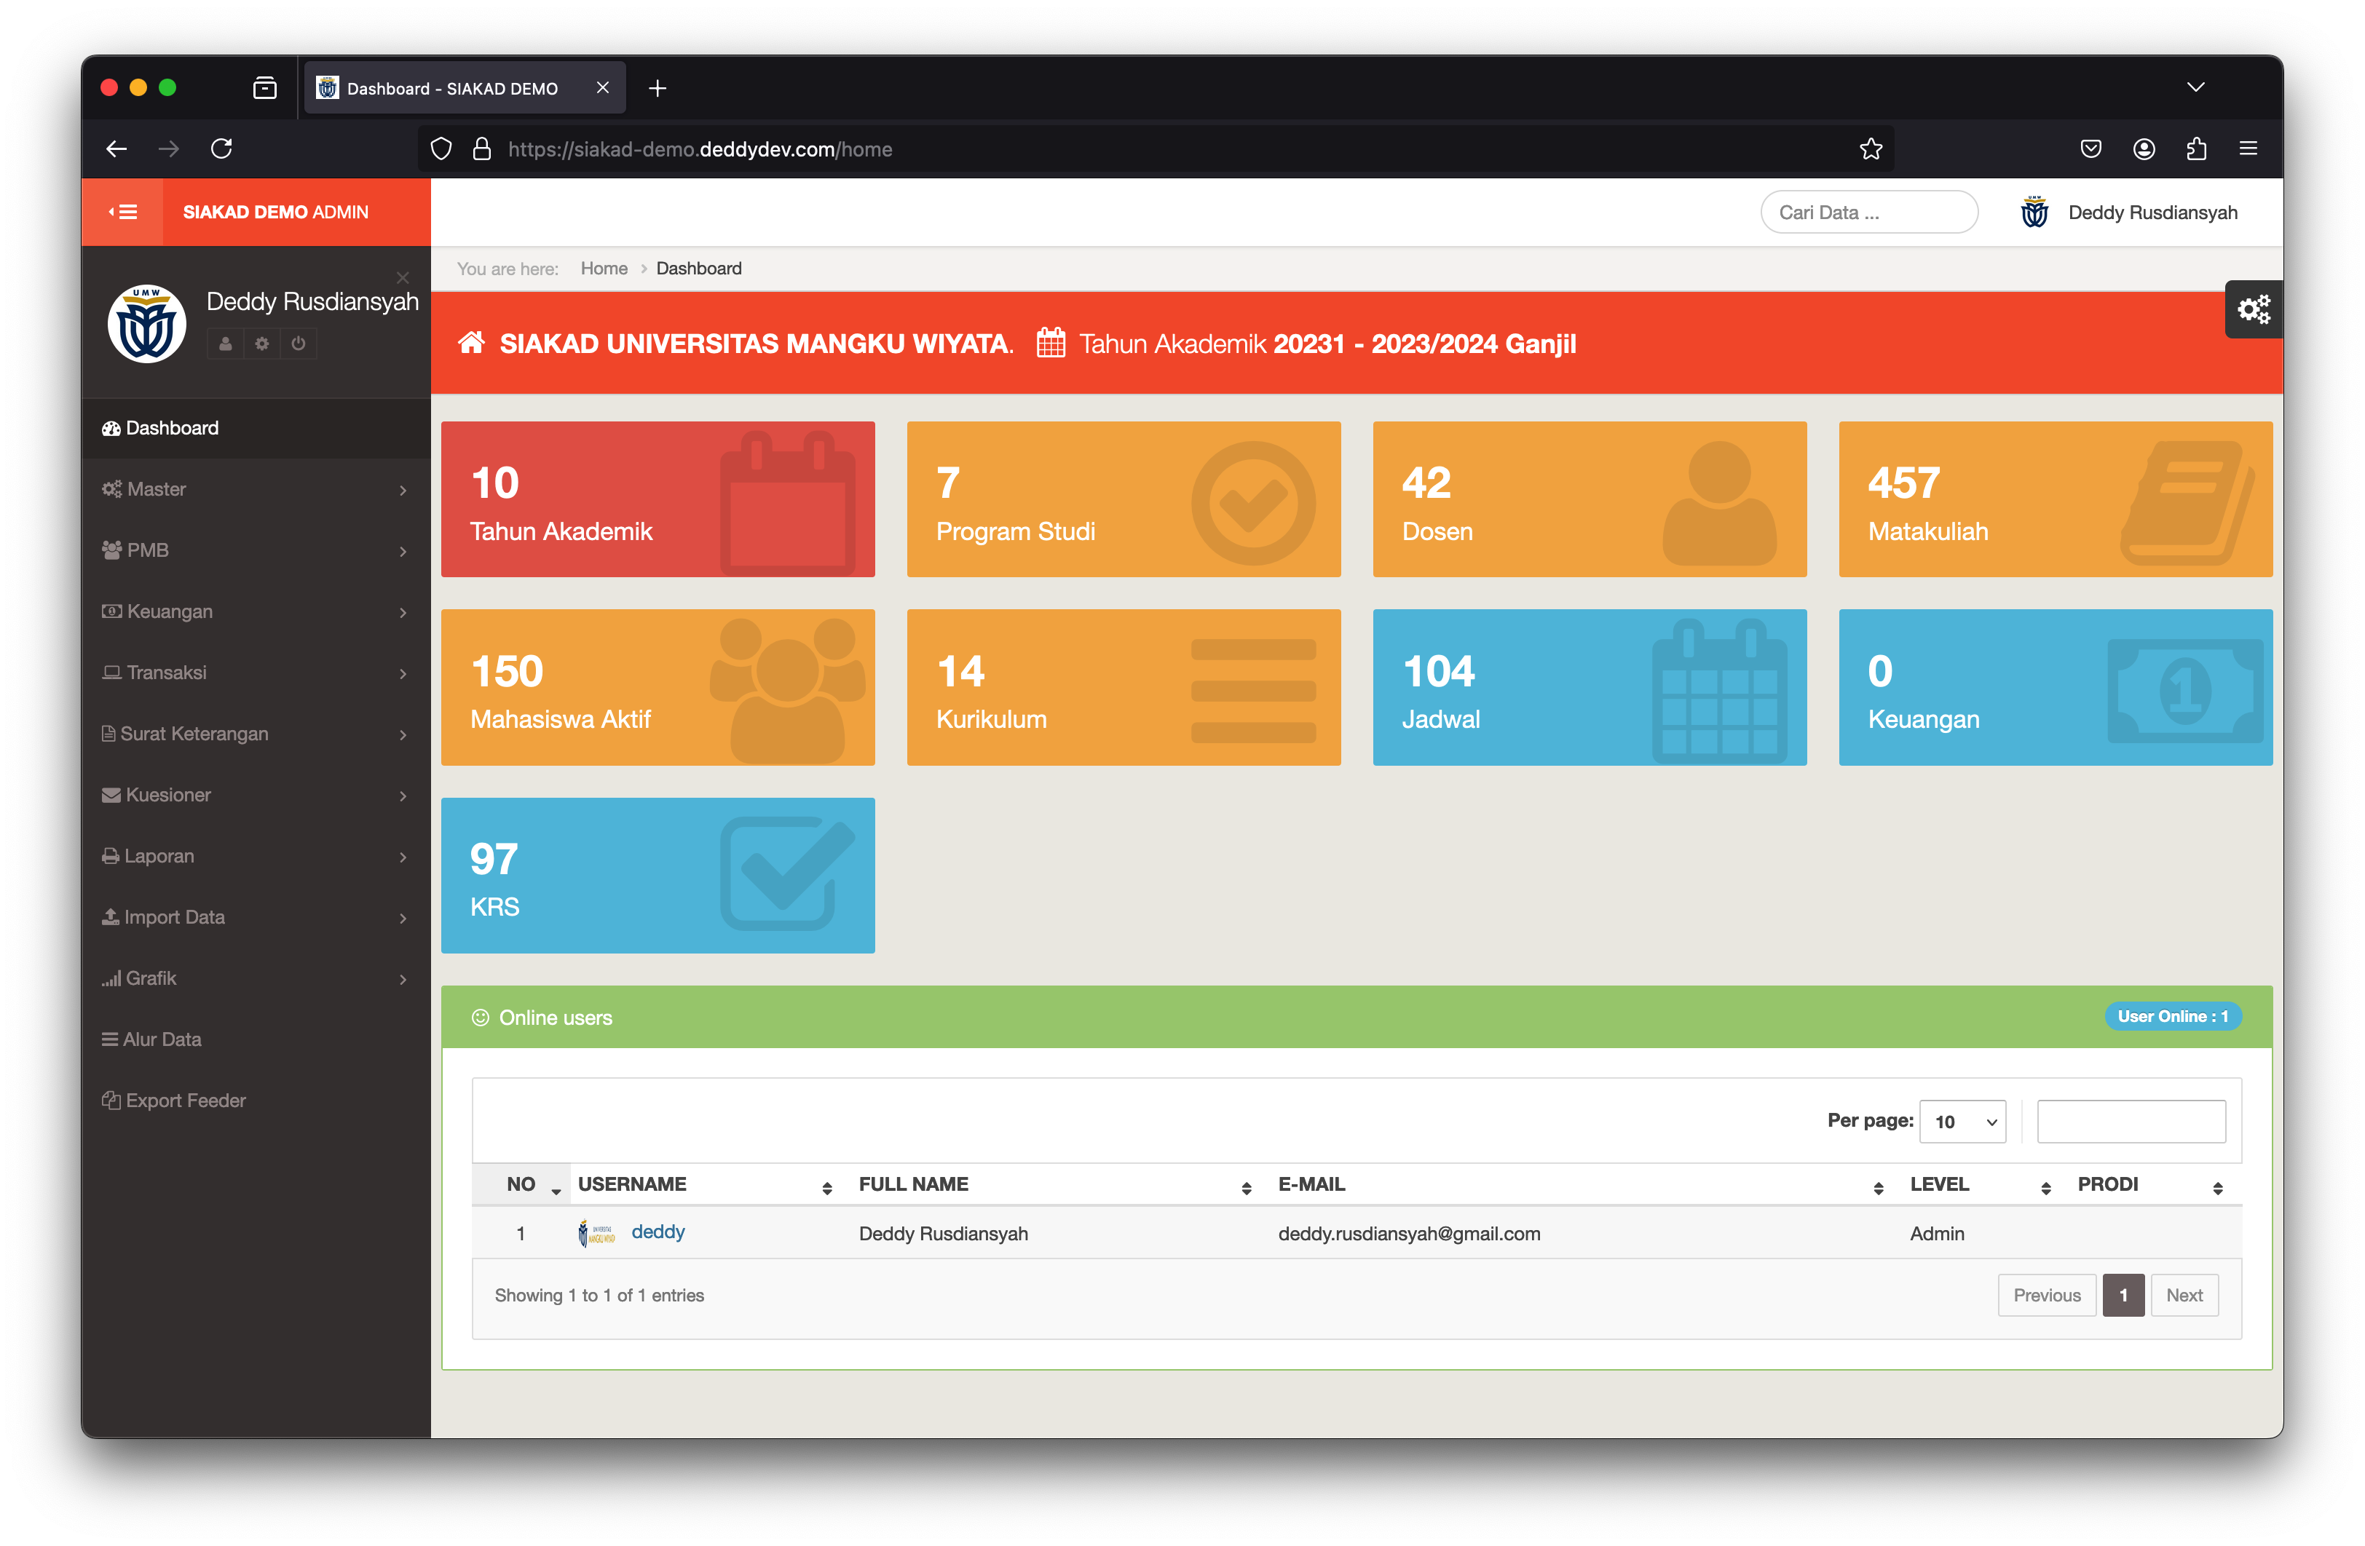Screen dimensions: 2365x1546
Task: Select Alur Data in sidebar
Action: (162, 1039)
